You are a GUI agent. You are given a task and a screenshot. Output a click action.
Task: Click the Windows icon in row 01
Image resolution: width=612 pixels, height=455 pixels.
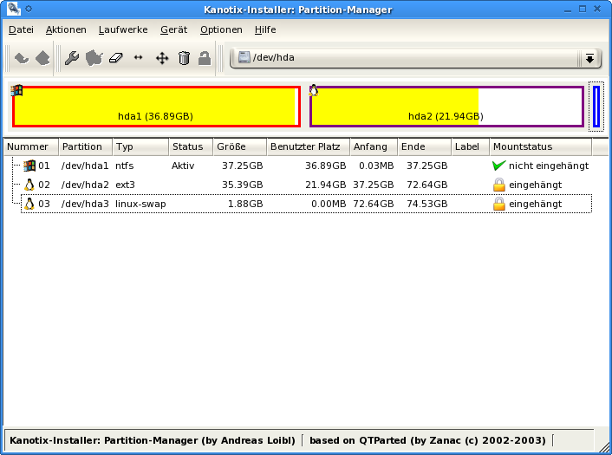pyautogui.click(x=29, y=166)
